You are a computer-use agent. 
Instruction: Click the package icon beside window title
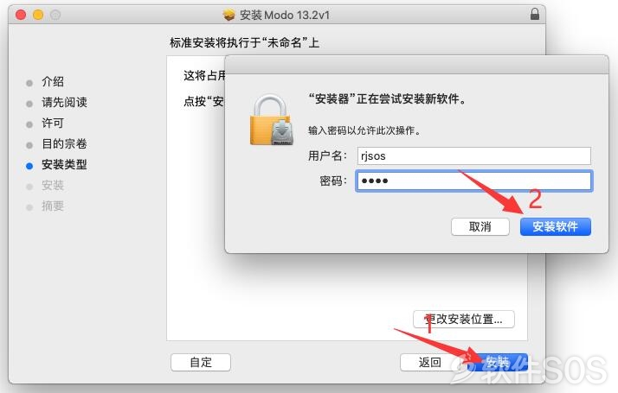point(229,15)
